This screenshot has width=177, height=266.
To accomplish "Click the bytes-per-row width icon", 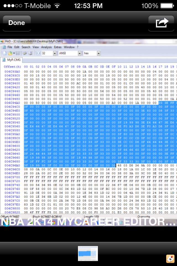I will [38, 53].
